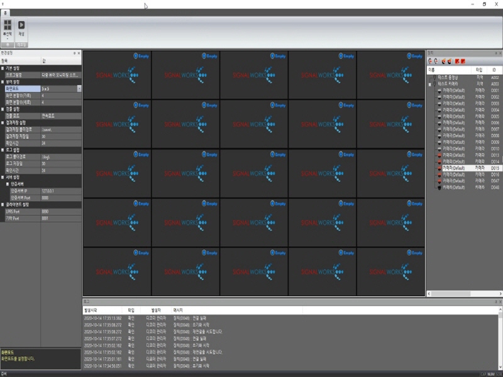Click the location pin icon for region A003
Screen dimensions: 503x377
(435, 84)
